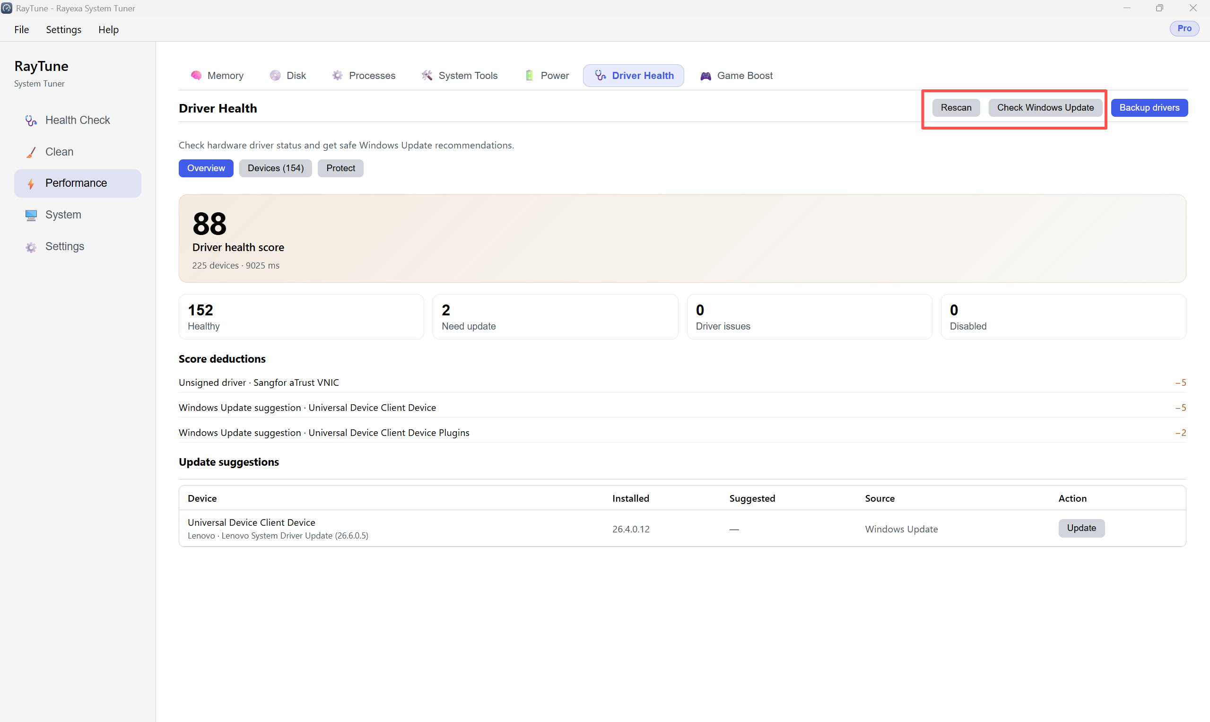The image size is (1210, 722).
Task: Click installed version 26.4.0.12
Action: tap(631, 530)
